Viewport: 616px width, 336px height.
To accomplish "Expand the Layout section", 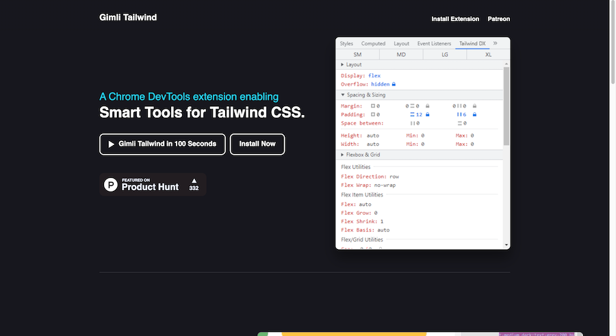I will pos(342,64).
